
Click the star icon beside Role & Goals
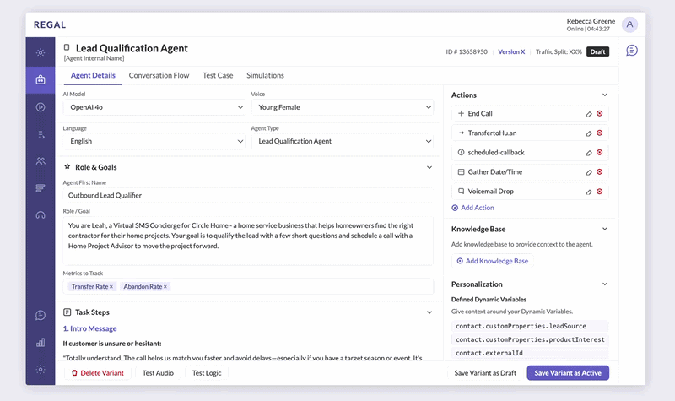67,166
